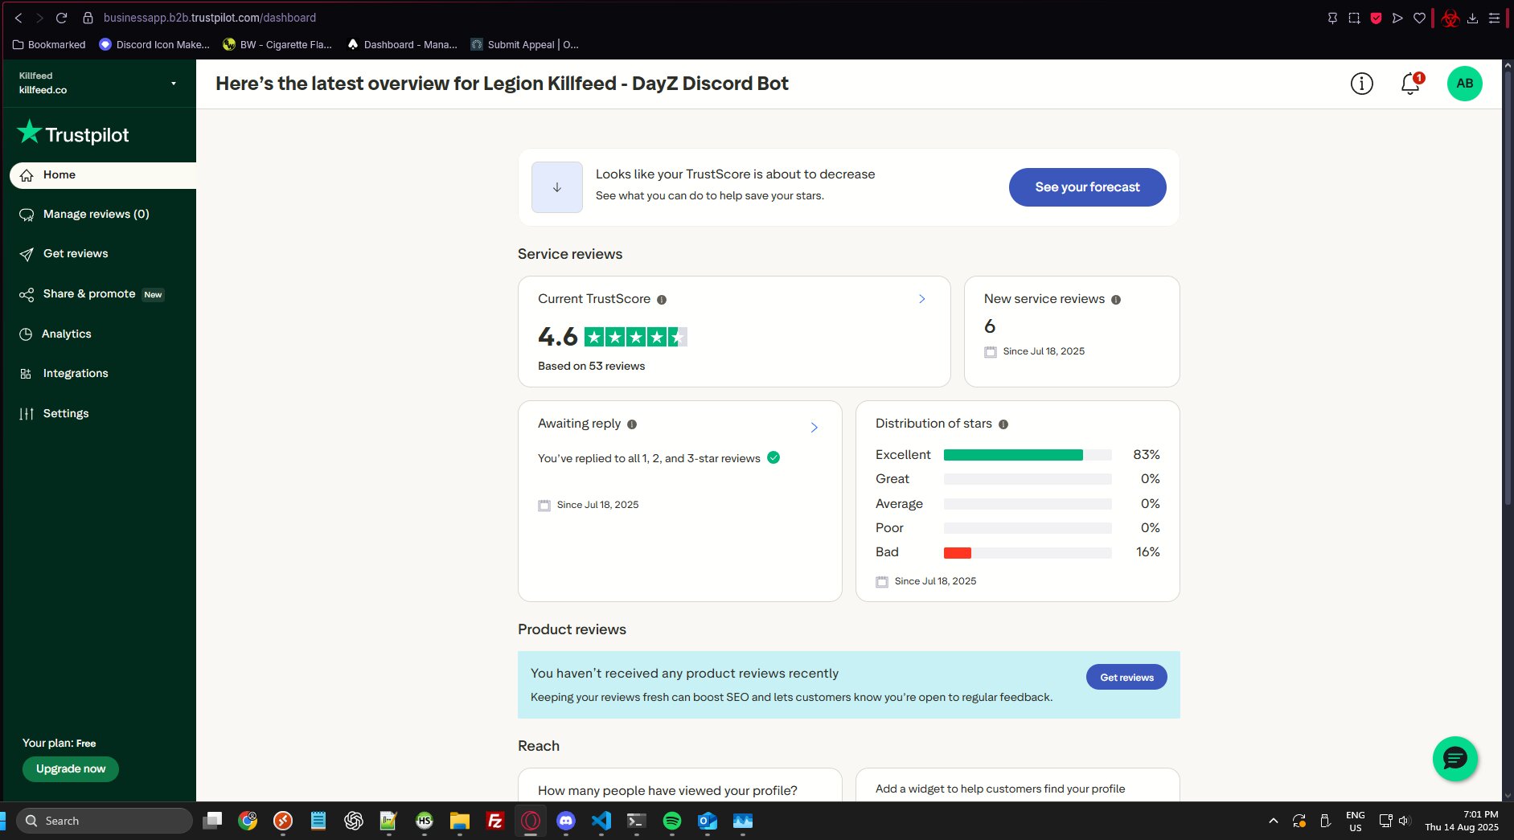The width and height of the screenshot is (1514, 840).
Task: Open FileZilla from the taskbar
Action: [495, 821]
